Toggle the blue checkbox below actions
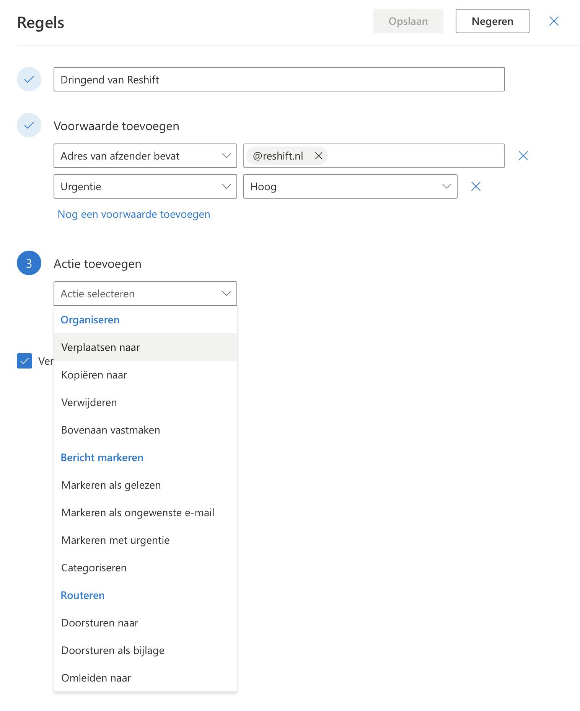The width and height of the screenshot is (580, 711). pyautogui.click(x=24, y=361)
